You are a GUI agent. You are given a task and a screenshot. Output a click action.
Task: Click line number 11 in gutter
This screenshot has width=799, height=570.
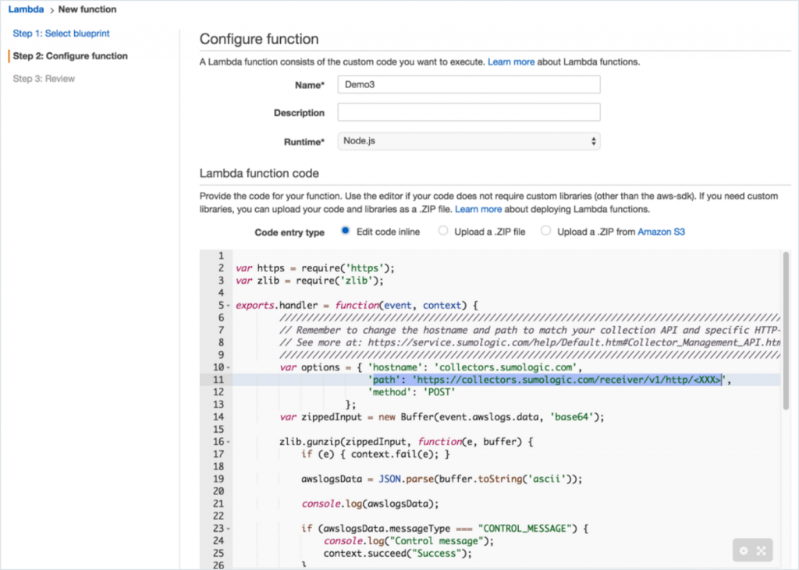click(x=218, y=380)
